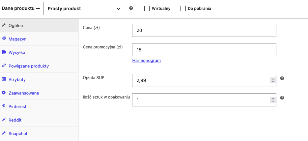Click the Zaawansowane gear icon

[x=4, y=93]
